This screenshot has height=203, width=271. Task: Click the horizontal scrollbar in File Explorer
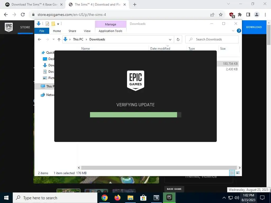[159, 168]
